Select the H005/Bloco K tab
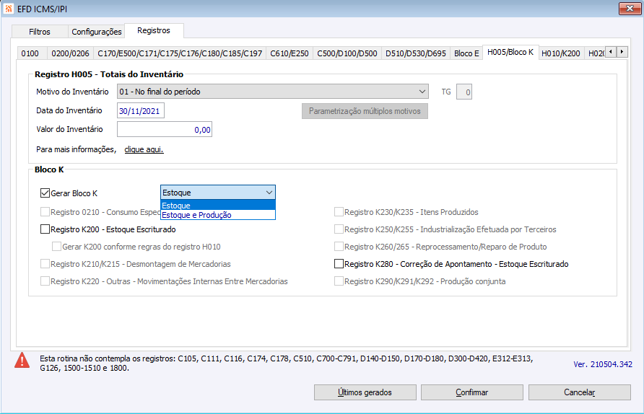 [x=510, y=52]
